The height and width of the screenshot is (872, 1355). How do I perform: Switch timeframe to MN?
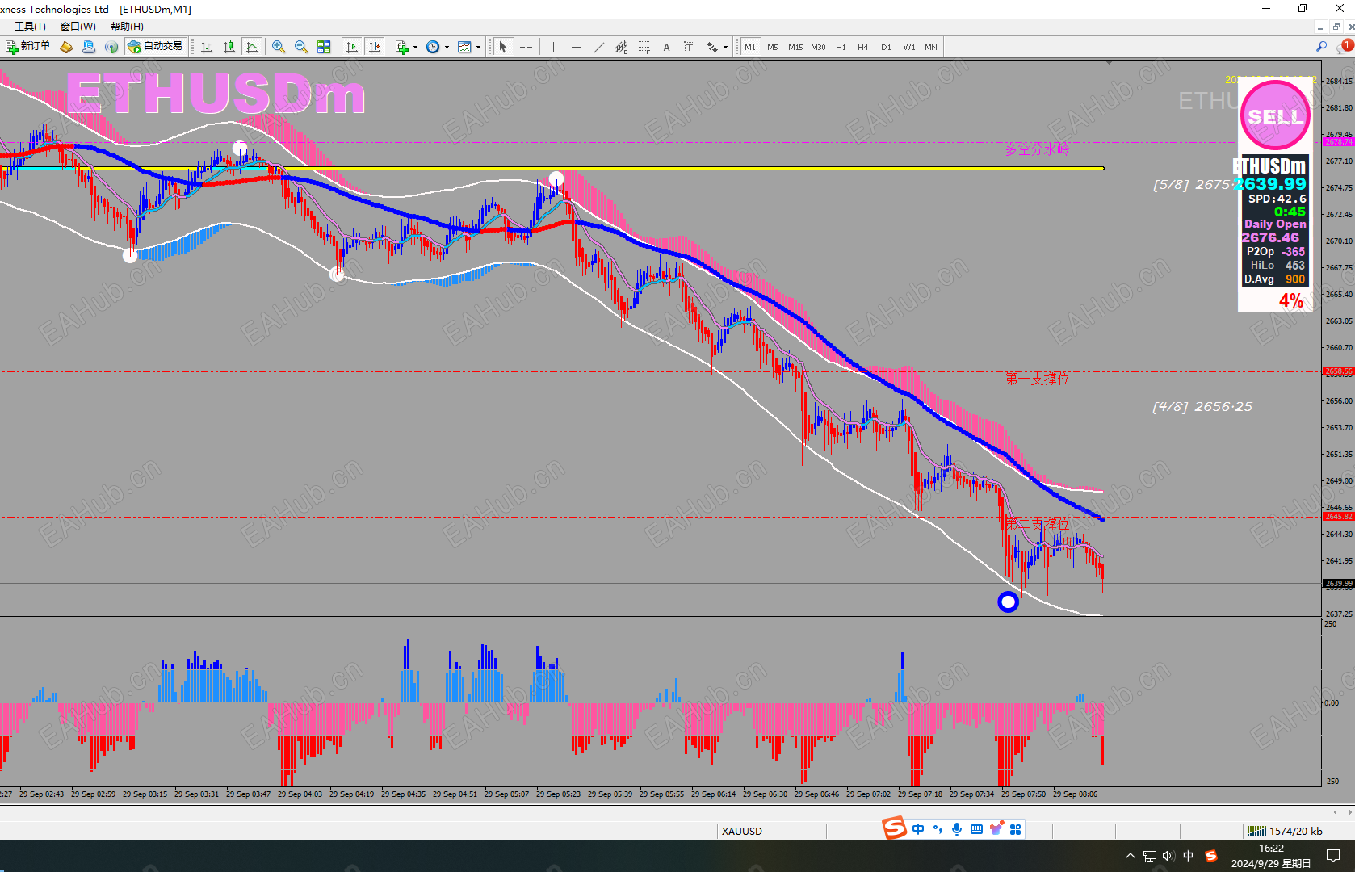931,47
